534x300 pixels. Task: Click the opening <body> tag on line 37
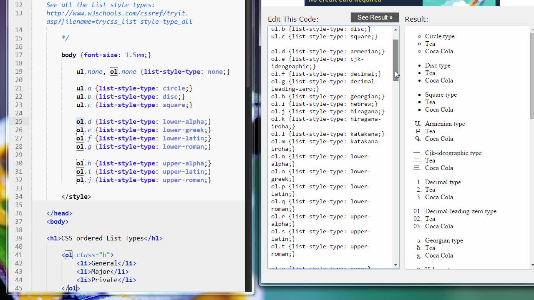coord(58,222)
